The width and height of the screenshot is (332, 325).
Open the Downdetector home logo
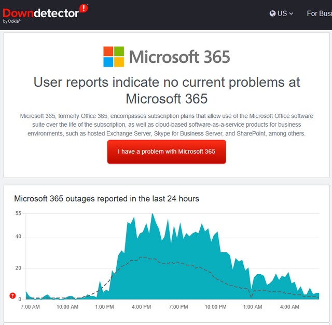(45, 13)
